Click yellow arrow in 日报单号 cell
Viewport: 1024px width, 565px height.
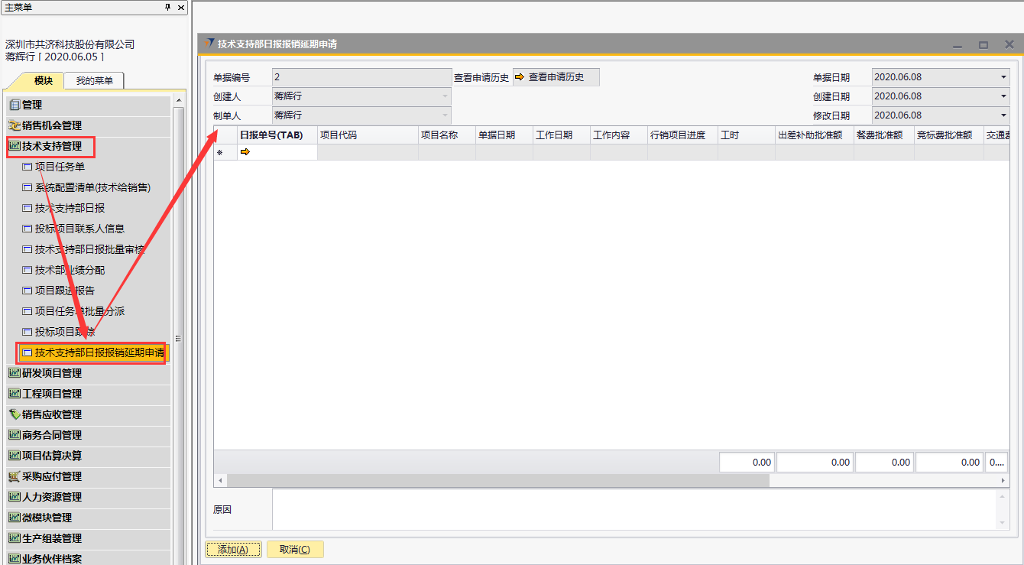point(245,152)
